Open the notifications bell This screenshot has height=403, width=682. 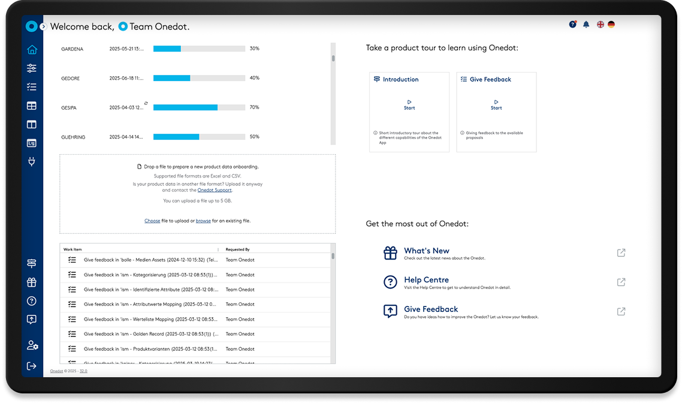coord(586,25)
